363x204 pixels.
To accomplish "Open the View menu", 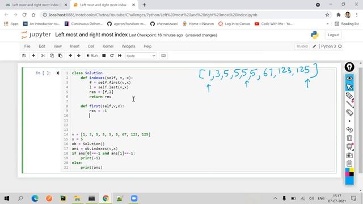I will [58, 46].
